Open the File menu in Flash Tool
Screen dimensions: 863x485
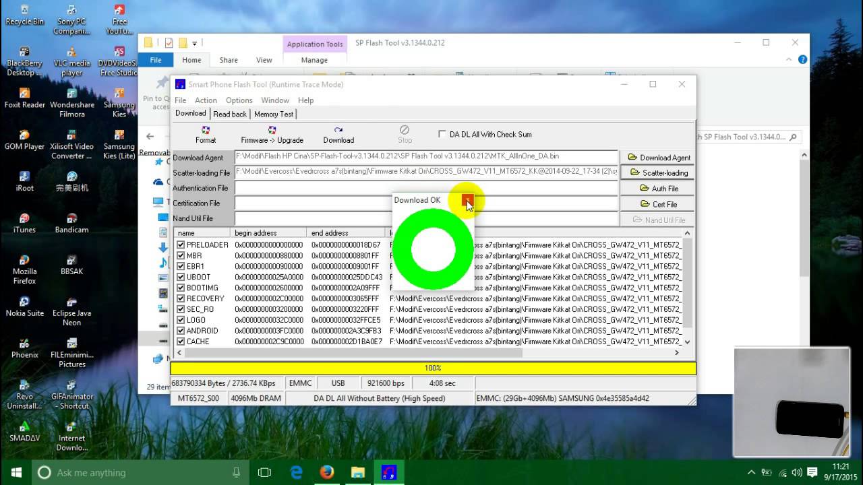(x=181, y=100)
